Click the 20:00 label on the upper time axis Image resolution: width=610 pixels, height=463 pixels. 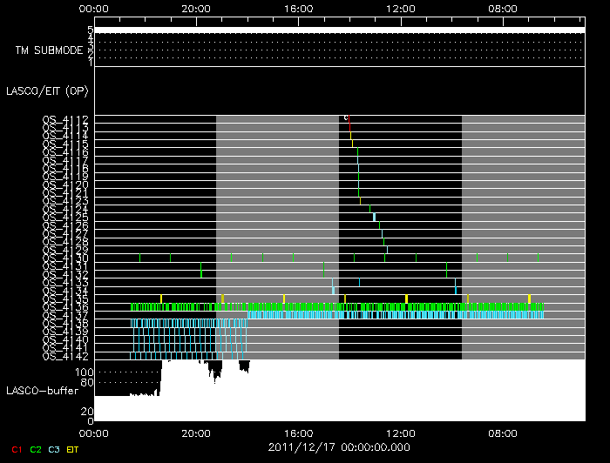[196, 9]
